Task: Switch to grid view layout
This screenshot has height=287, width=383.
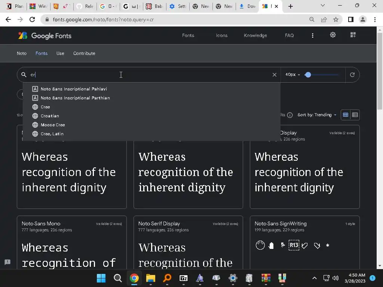Action: tap(345, 115)
